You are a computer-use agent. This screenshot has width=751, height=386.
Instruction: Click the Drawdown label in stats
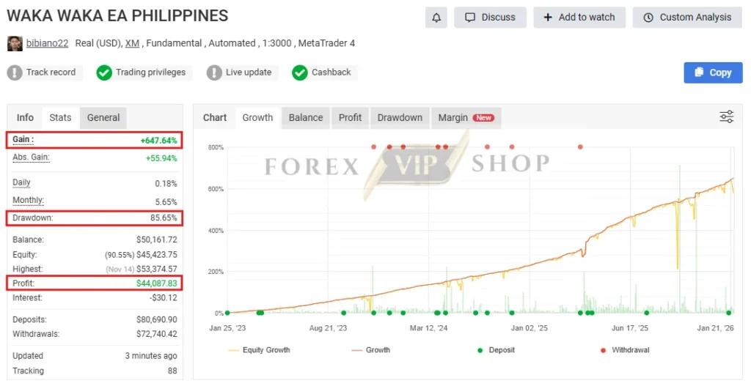tap(32, 218)
